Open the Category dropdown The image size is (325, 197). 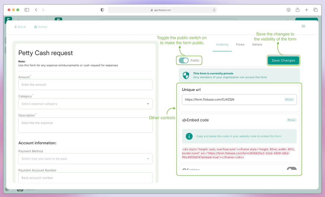(x=85, y=104)
